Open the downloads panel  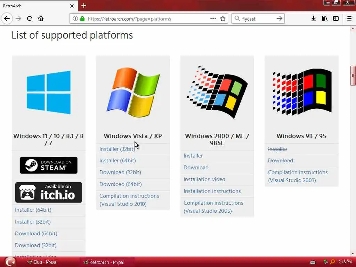coord(314,19)
